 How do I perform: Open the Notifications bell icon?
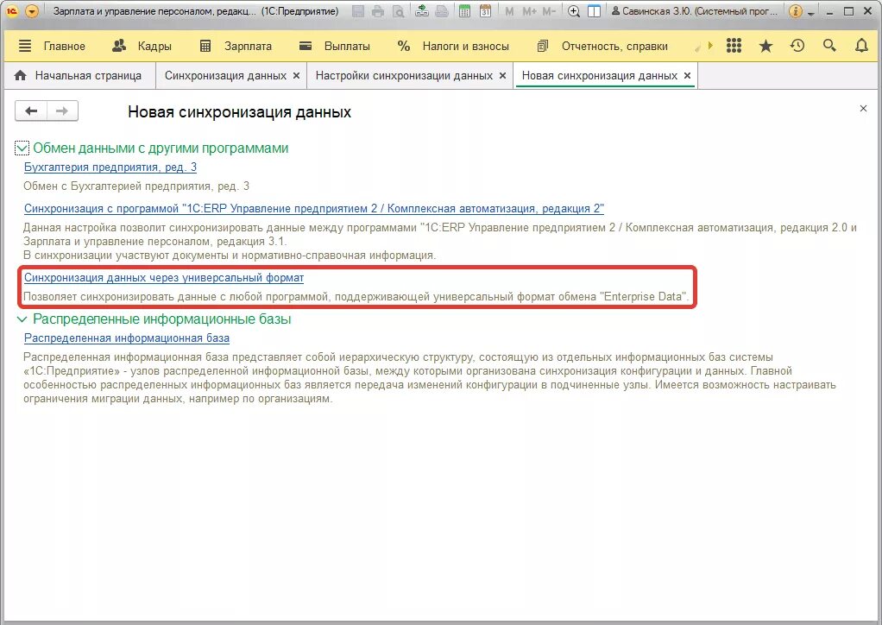[x=861, y=46]
